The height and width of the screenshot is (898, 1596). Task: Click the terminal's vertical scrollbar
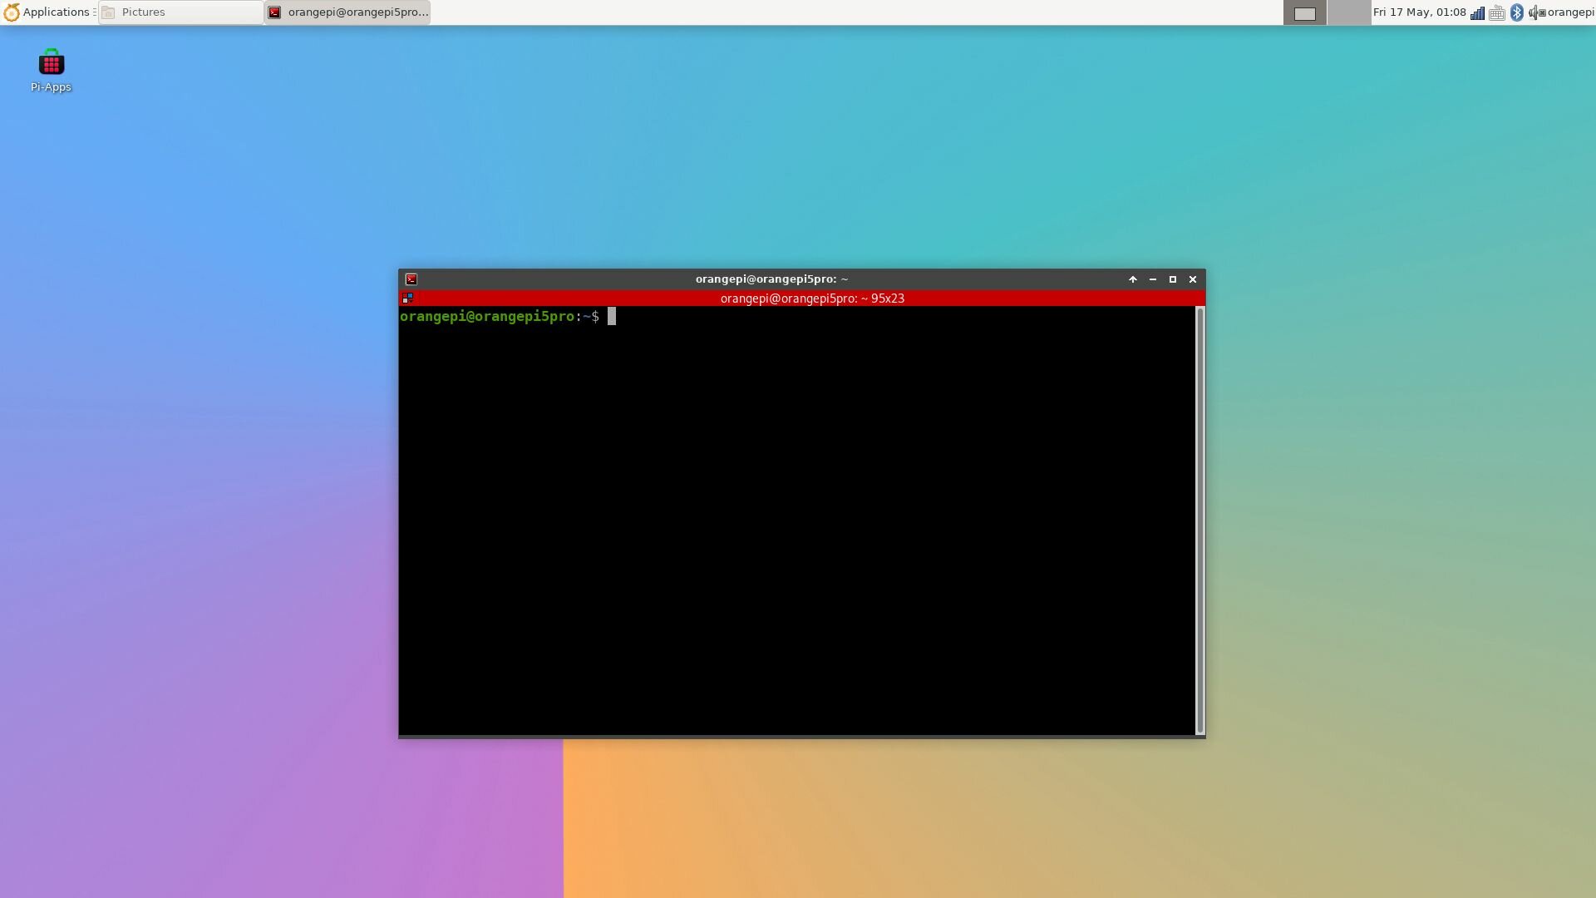point(1199,521)
